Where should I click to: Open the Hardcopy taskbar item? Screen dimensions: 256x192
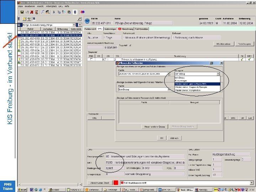click(203, 190)
